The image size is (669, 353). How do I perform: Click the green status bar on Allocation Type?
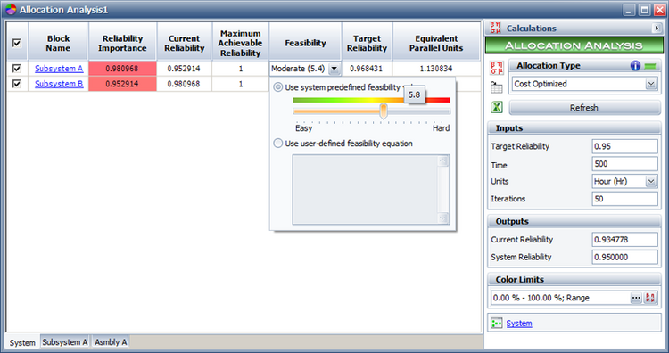tap(650, 66)
